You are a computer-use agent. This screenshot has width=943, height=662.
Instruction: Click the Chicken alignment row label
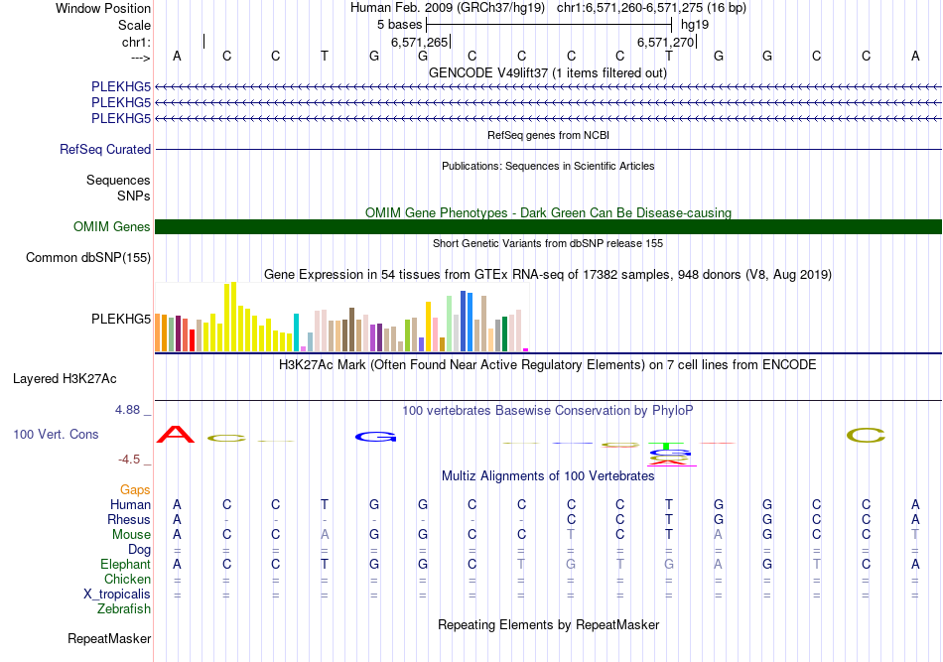coord(127,579)
